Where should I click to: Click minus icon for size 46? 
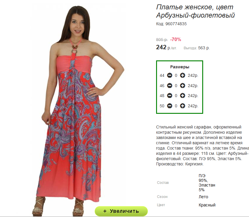pos(170,86)
